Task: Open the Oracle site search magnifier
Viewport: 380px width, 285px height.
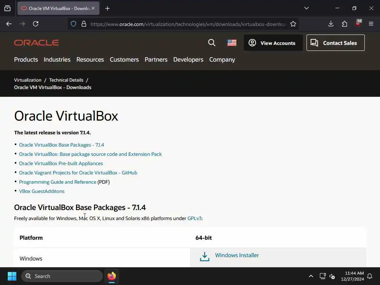Action: 212,43
